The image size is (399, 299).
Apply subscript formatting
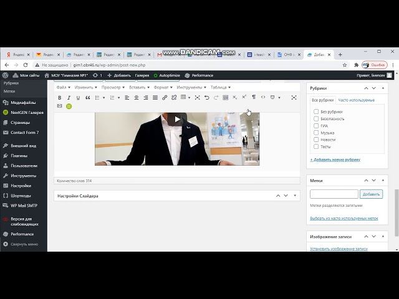235,98
